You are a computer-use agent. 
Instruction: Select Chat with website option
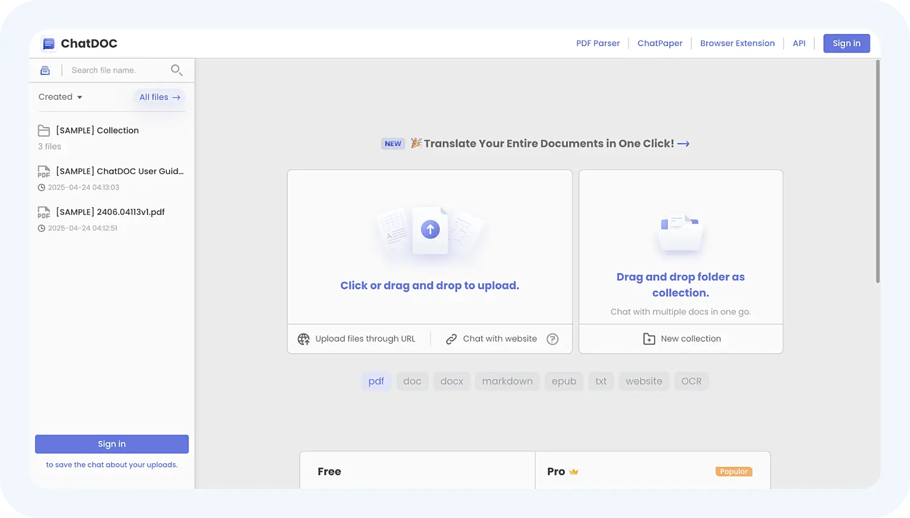coord(499,339)
